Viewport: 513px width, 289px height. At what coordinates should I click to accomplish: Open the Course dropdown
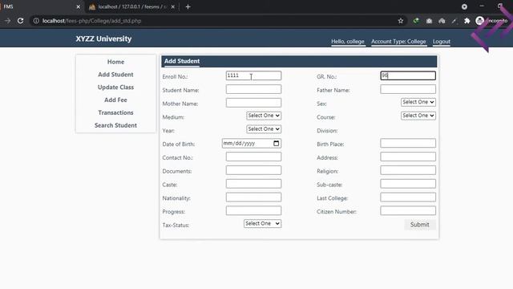(x=418, y=116)
